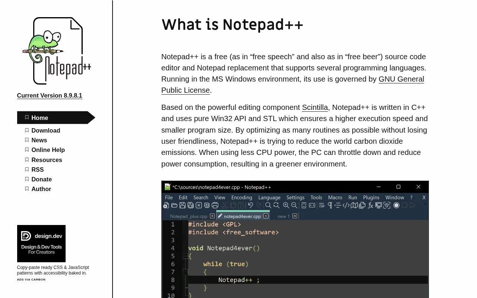The width and height of the screenshot is (477, 298).
Task: Open the Donate sidebar link
Action: (x=41, y=179)
